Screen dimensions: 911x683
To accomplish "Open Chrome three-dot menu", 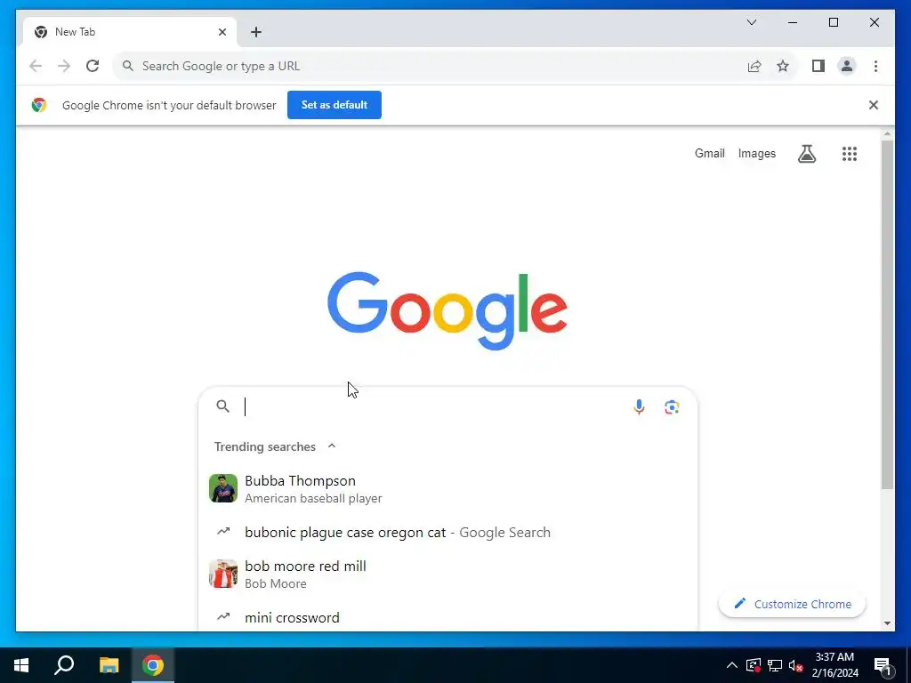I will [875, 66].
